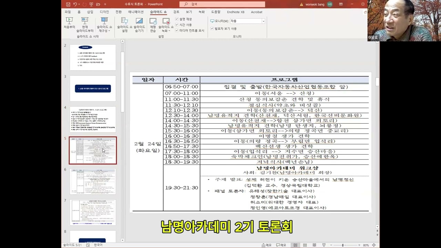The height and width of the screenshot is (248, 441).
Task: Toggle 시간 사용 checkbox
Action: (x=177, y=25)
